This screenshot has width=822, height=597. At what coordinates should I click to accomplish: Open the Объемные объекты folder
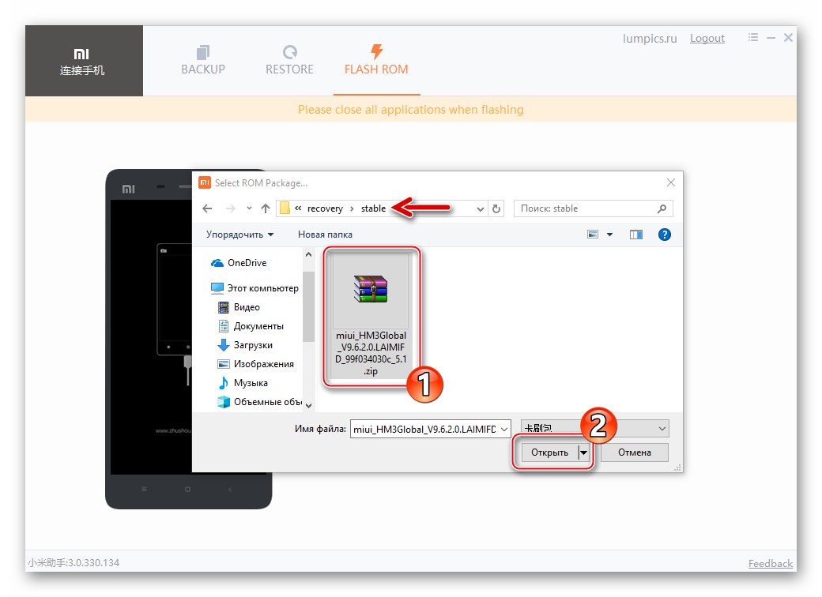260,402
